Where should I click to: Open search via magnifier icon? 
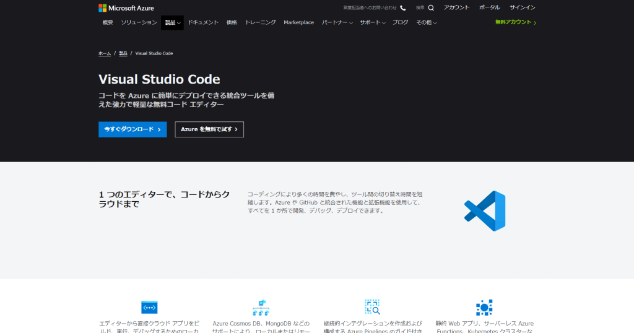(x=431, y=7)
